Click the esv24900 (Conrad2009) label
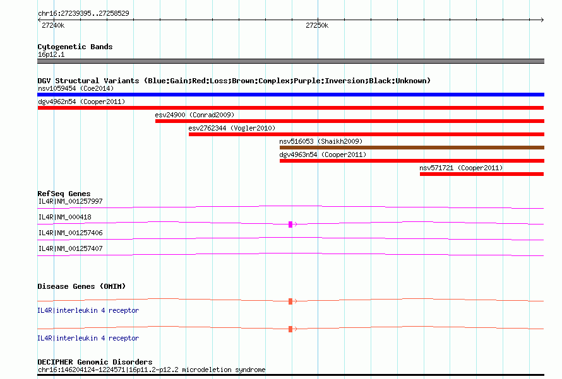This screenshot has height=379, width=562. pyautogui.click(x=194, y=115)
